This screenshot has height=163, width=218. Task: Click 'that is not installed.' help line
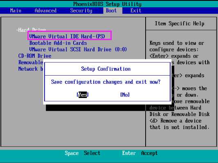[x=180, y=127]
